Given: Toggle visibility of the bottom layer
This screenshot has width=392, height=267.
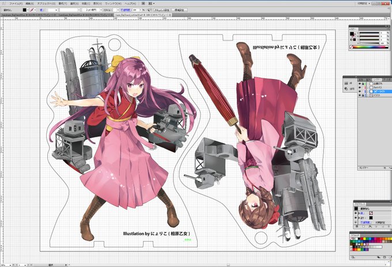Looking at the screenshot, I should tap(360, 95).
